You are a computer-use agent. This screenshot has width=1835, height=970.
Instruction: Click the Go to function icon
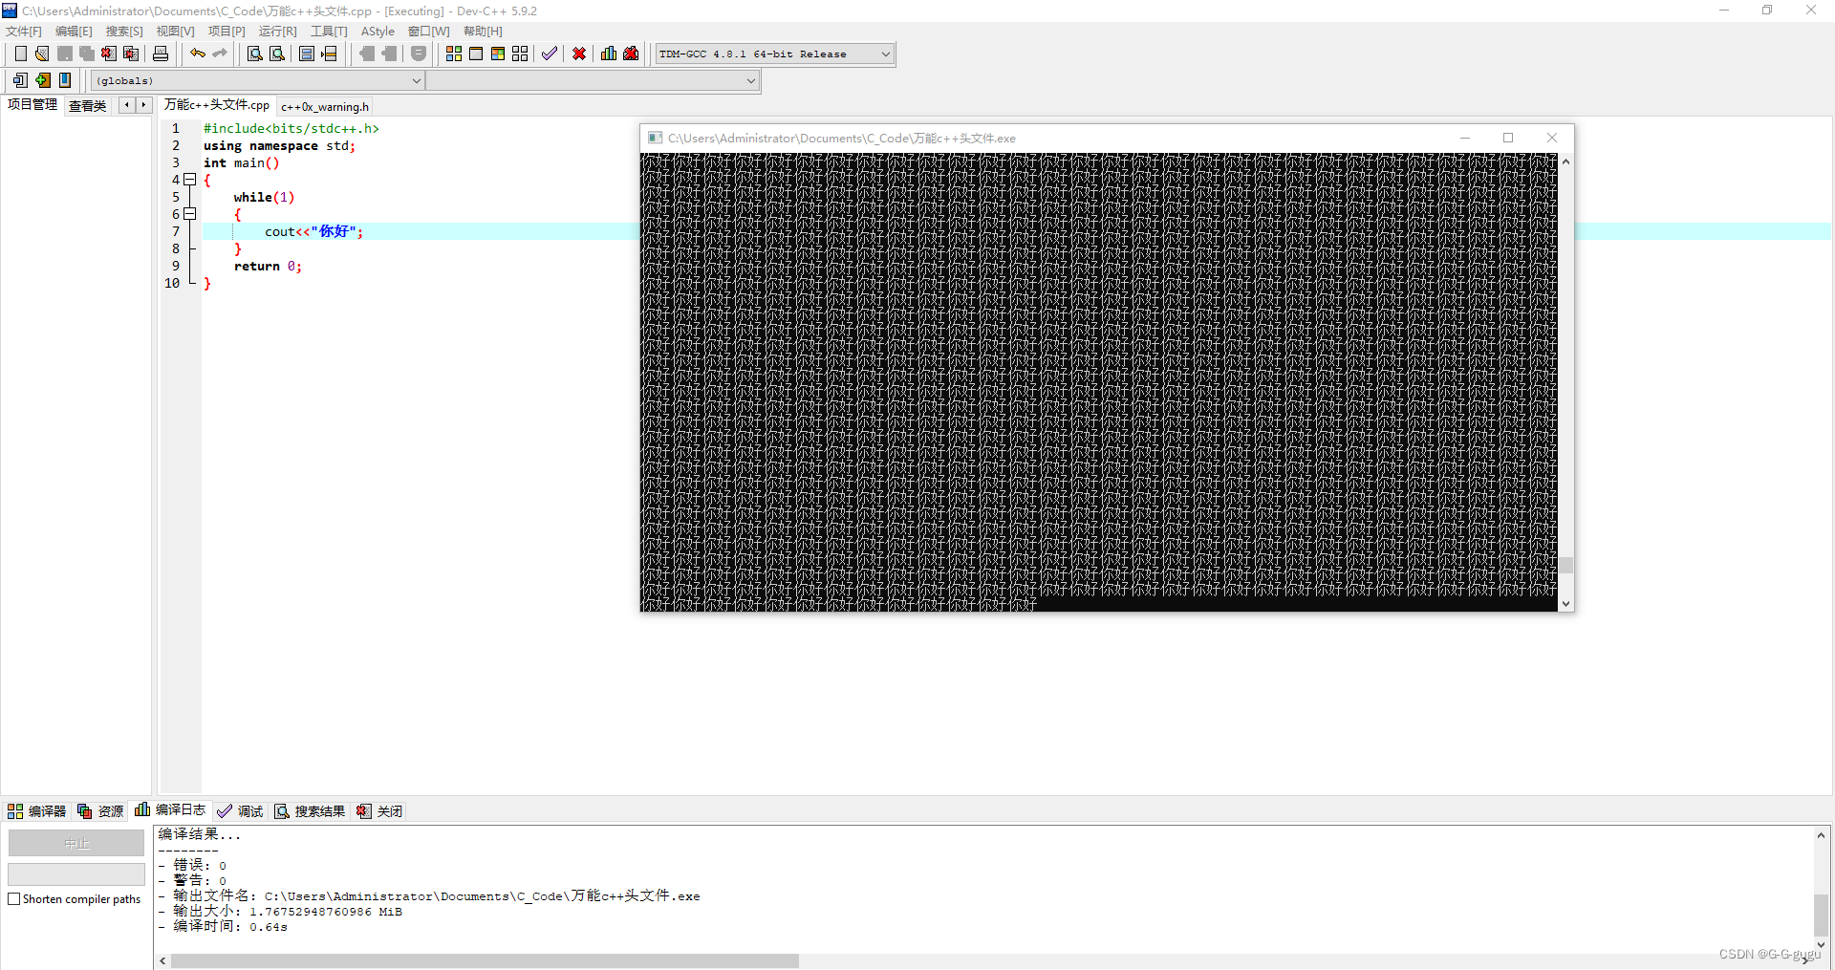pos(307,54)
